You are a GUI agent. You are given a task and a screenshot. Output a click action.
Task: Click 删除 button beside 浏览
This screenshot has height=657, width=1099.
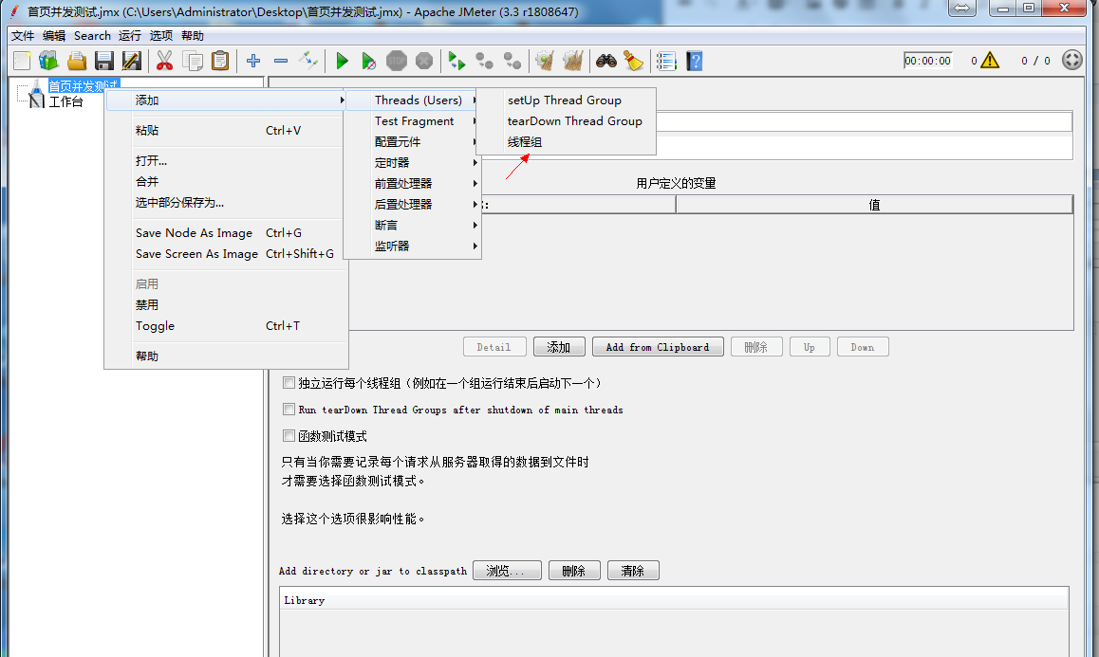tap(574, 570)
